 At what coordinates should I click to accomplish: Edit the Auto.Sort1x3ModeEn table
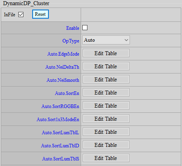point(106,119)
